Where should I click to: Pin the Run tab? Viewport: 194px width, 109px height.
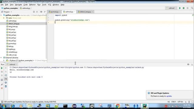2,84
